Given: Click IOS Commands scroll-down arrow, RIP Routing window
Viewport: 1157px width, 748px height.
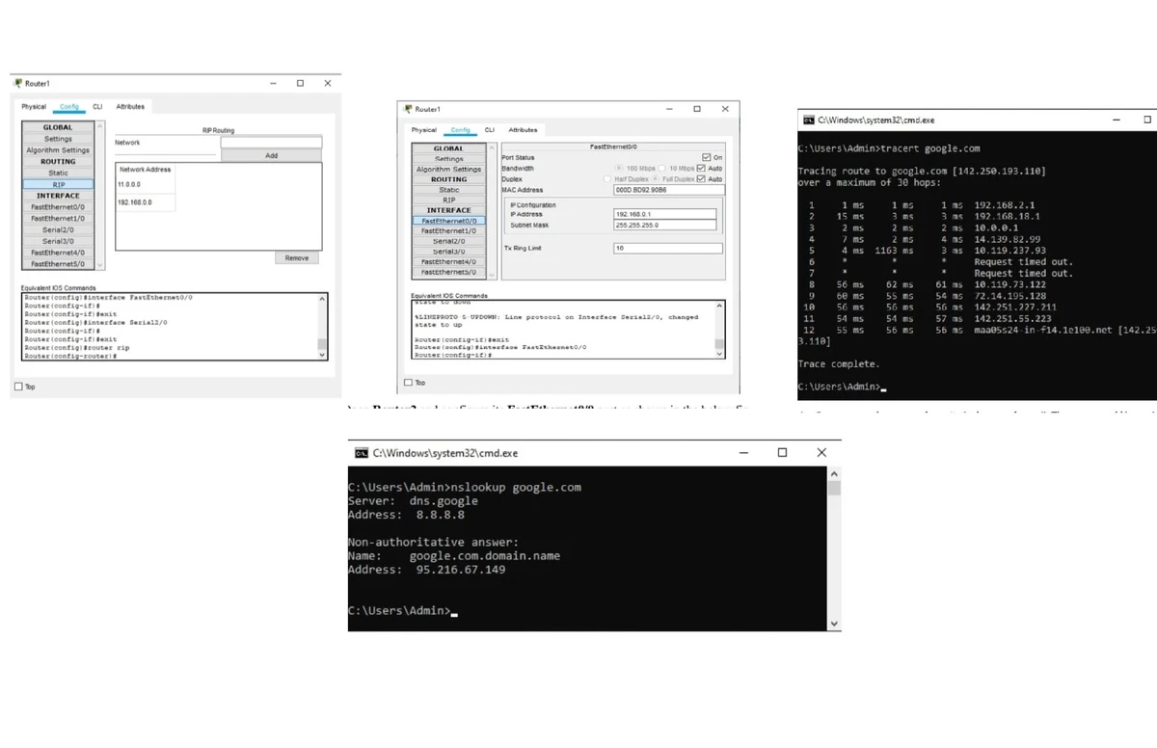Looking at the screenshot, I should click(x=323, y=355).
